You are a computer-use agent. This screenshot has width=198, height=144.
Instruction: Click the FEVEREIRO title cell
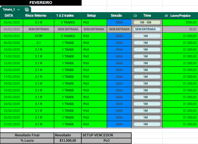41,3
